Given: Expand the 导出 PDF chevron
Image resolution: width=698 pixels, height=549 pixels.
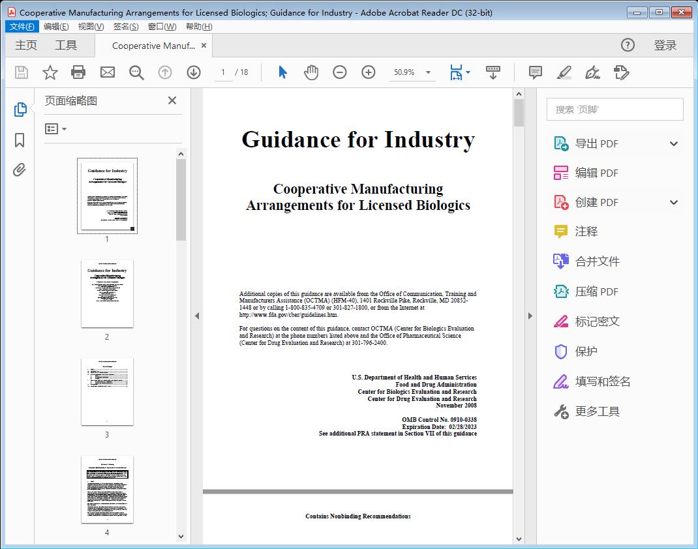Looking at the screenshot, I should (x=674, y=143).
